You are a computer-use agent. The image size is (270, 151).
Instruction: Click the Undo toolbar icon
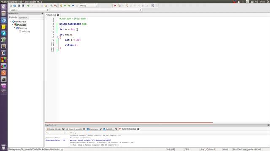coord(28,5)
